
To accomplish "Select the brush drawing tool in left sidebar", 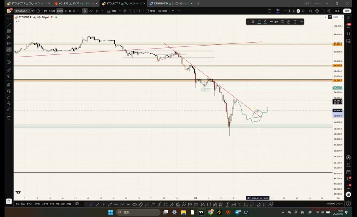I will pyautogui.click(x=9, y=50).
